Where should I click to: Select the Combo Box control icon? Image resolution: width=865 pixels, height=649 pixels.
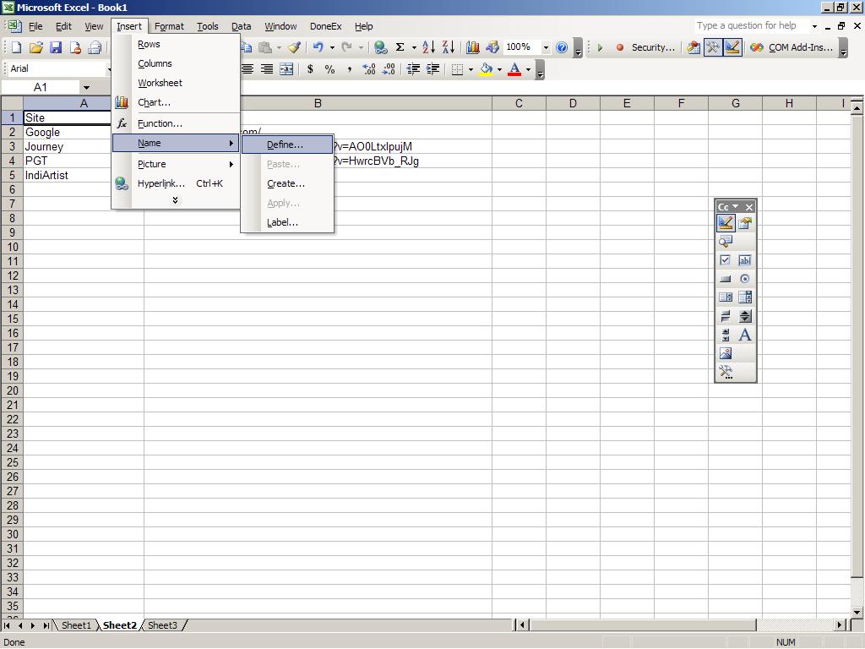pos(745,297)
